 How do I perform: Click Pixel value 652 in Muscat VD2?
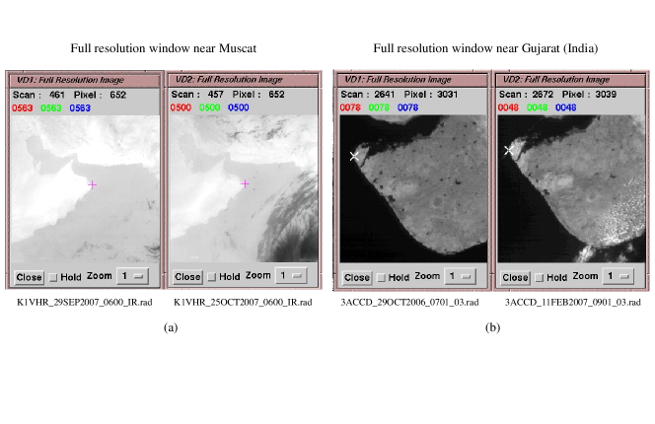(276, 95)
